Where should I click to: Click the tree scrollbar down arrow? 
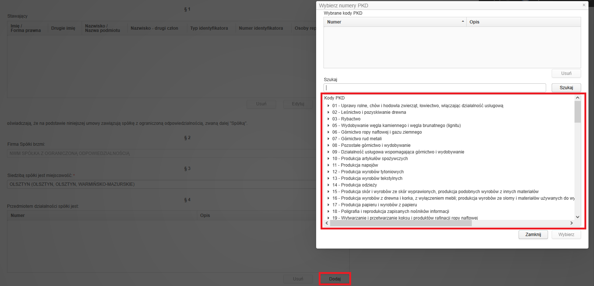click(x=577, y=217)
